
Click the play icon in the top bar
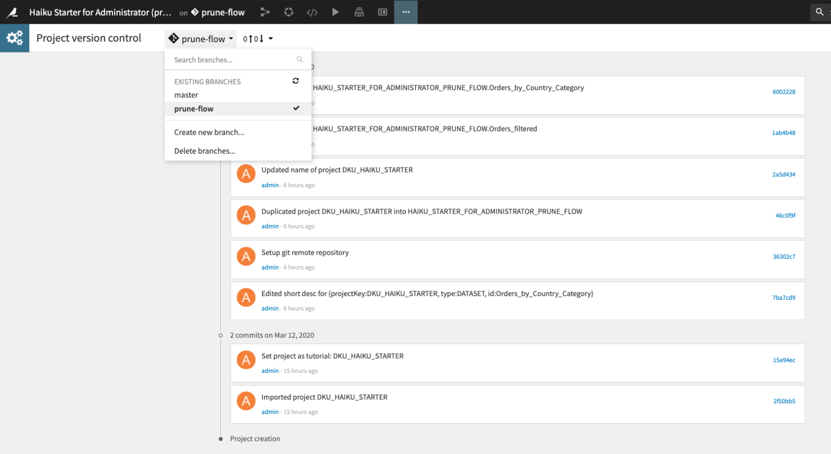pos(335,12)
